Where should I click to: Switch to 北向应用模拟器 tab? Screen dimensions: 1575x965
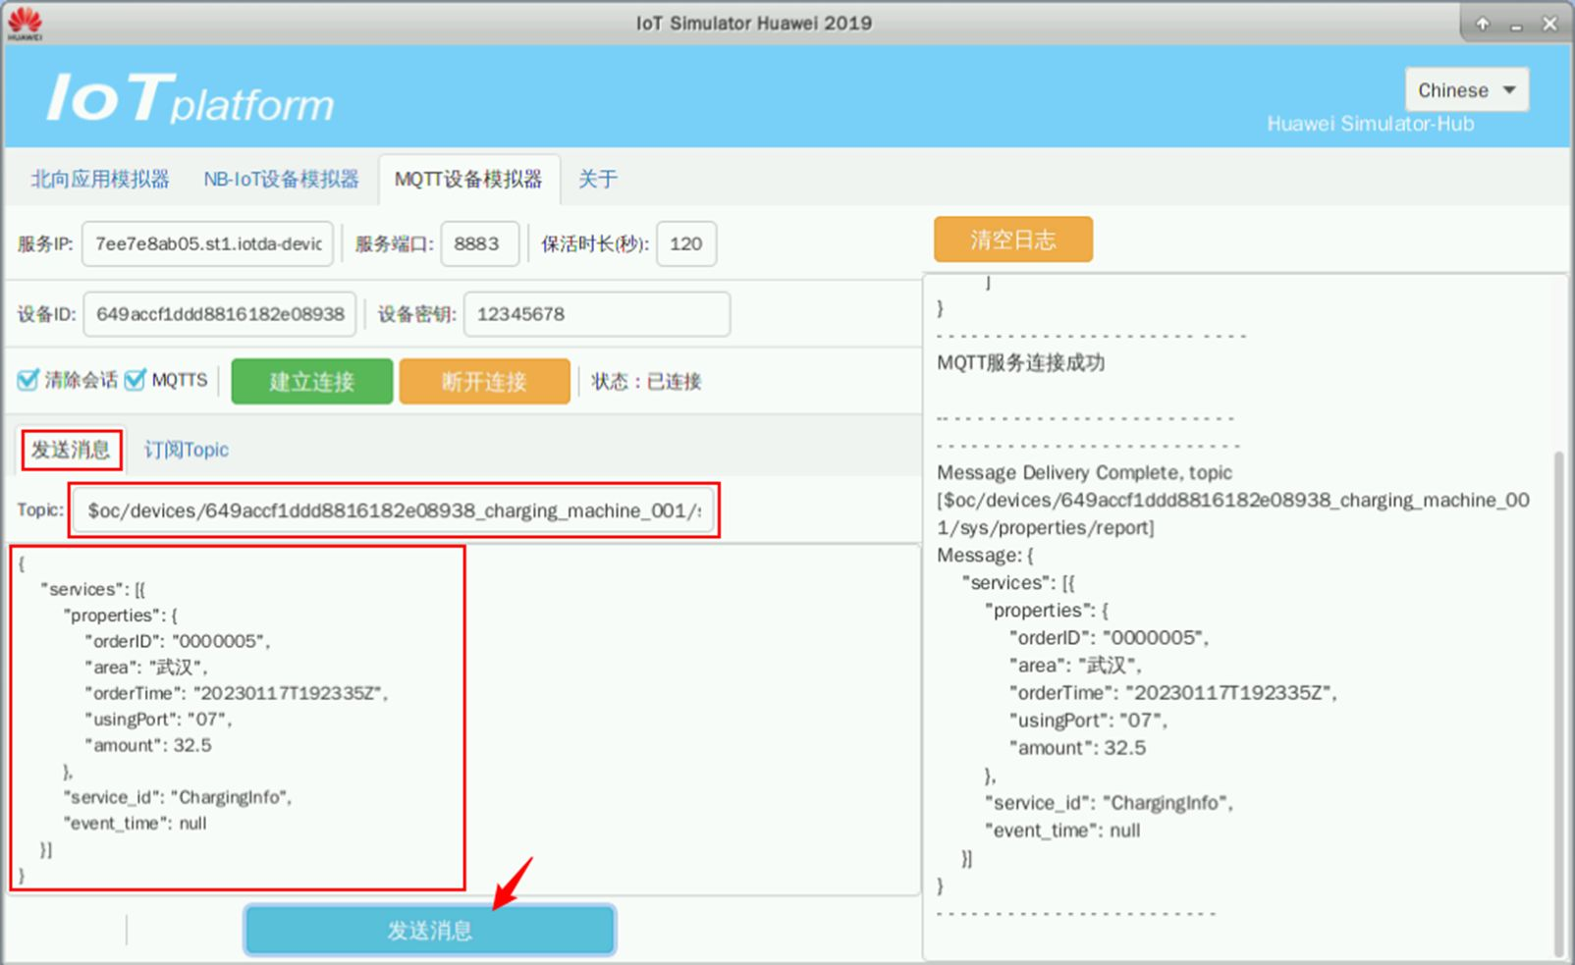coord(100,179)
